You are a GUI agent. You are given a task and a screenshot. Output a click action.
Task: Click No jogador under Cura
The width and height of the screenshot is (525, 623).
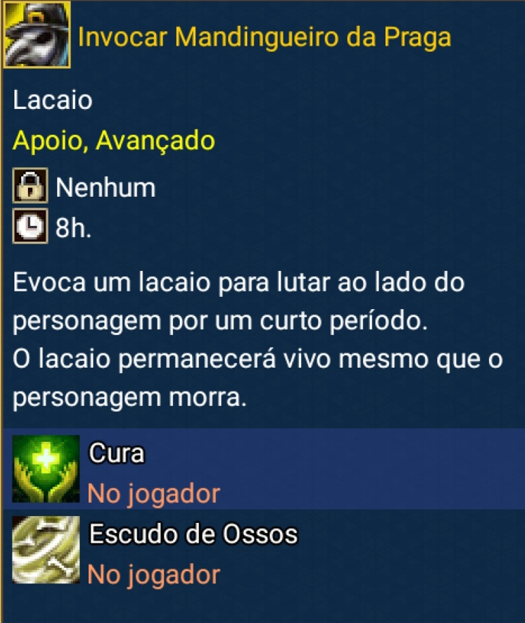coord(154,495)
